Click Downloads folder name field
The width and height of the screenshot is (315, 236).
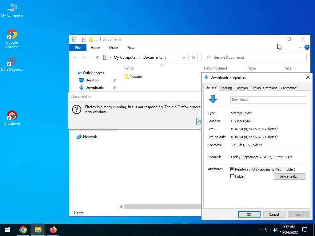268,100
